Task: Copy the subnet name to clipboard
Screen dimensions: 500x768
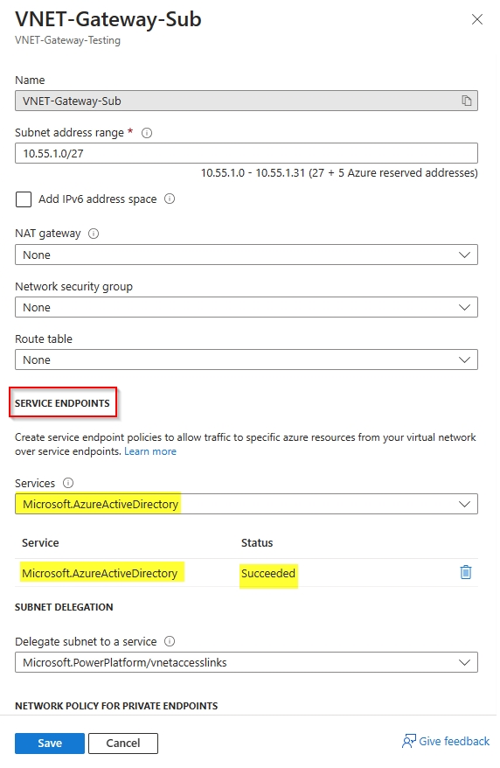Action: 466,101
